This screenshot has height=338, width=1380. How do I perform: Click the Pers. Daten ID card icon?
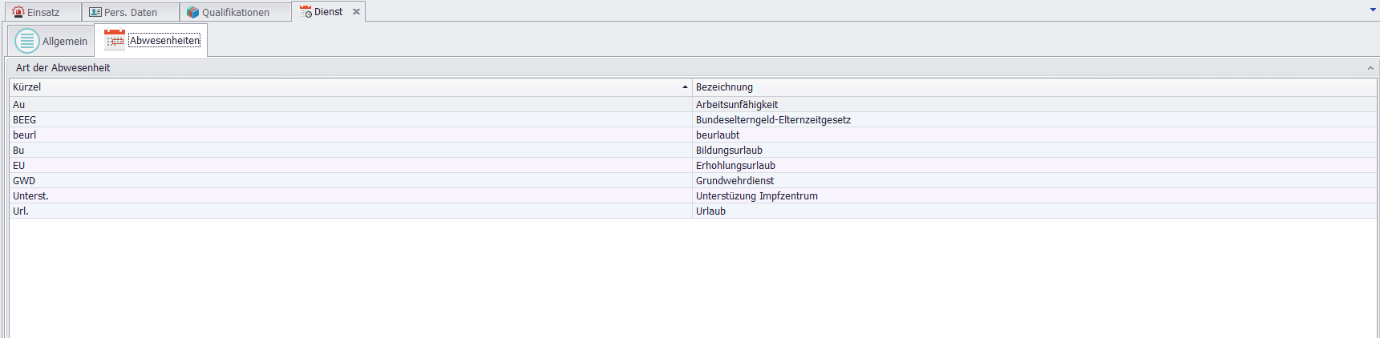(x=95, y=12)
